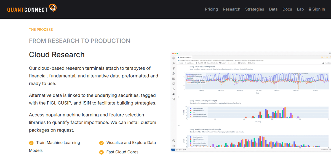Add a Code cell in notebook toolbar
The width and height of the screenshot is (331, 156).
coord(180,63)
